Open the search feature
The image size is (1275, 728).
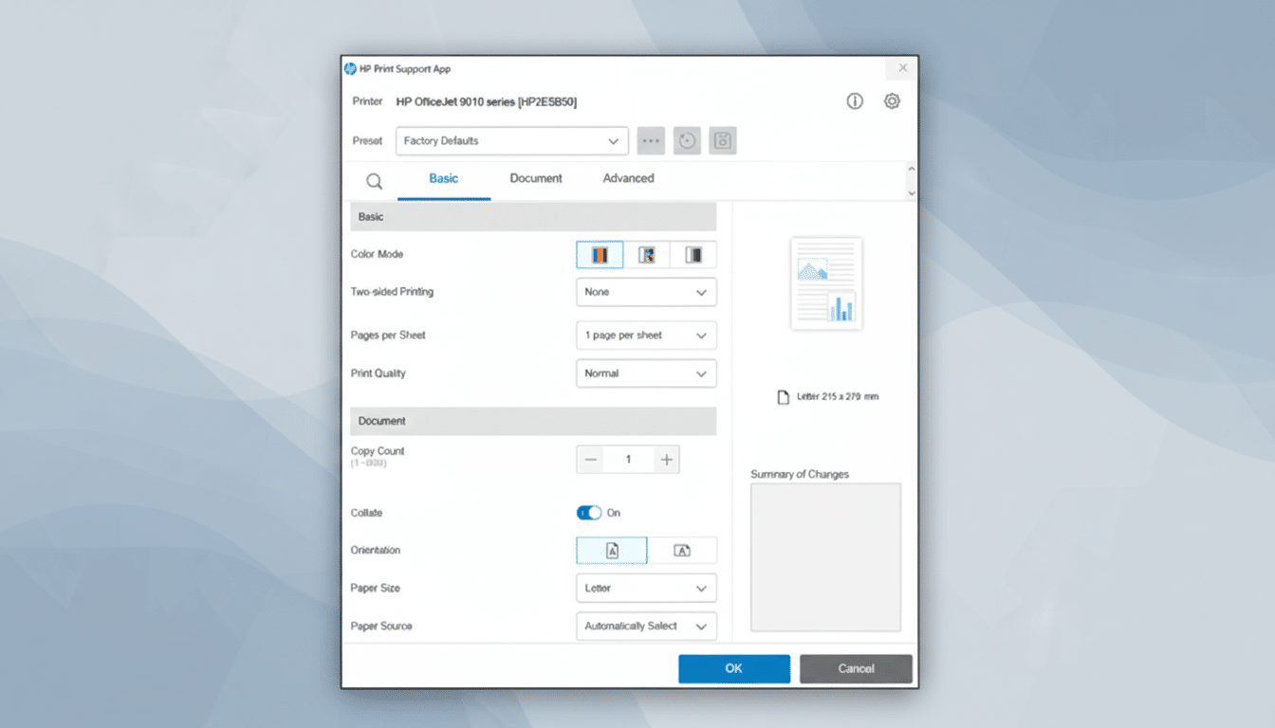374,180
